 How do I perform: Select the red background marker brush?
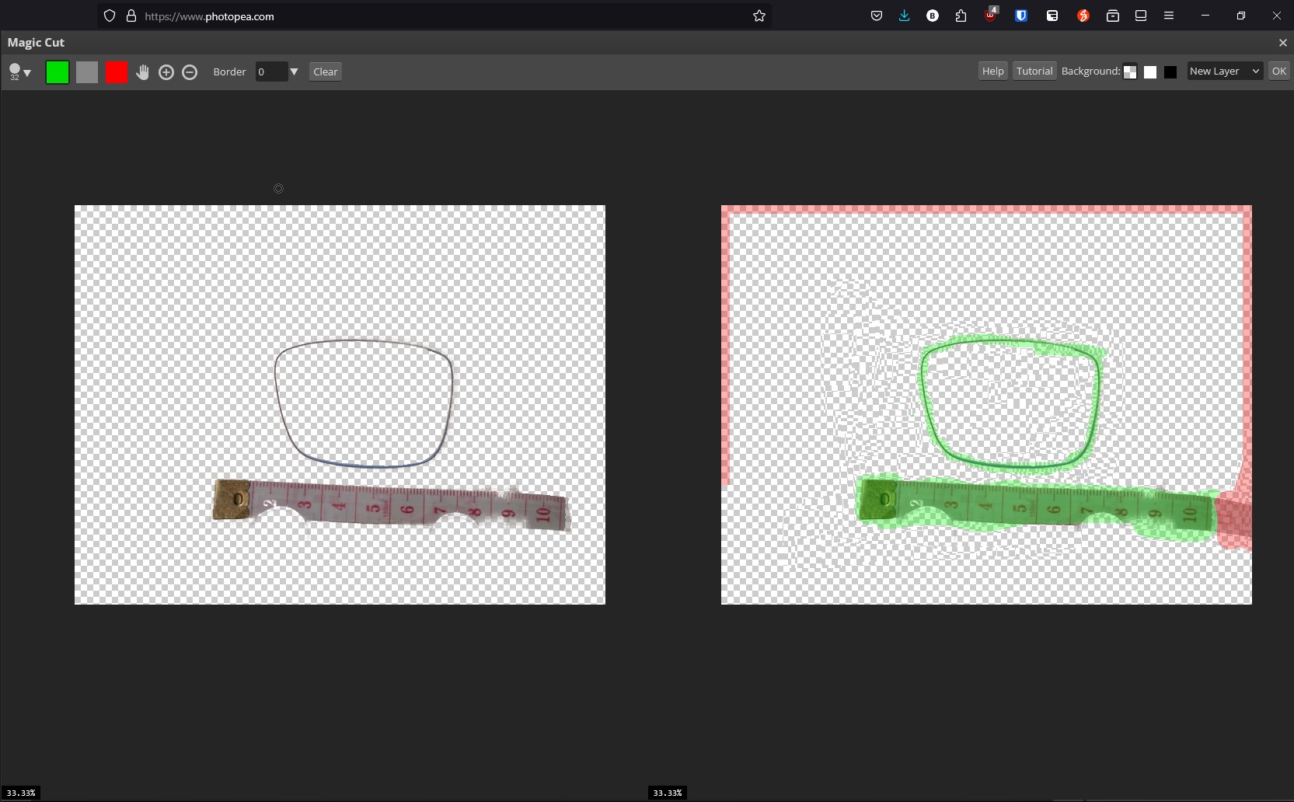(117, 72)
